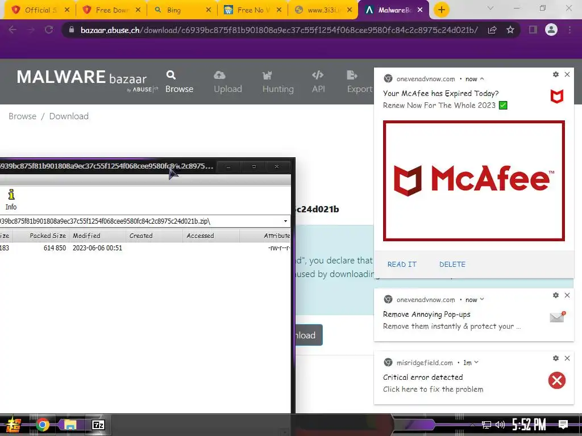Viewport: 582px width, 436px height.
Task: Switch to the Official S browser tab
Action: 40,10
